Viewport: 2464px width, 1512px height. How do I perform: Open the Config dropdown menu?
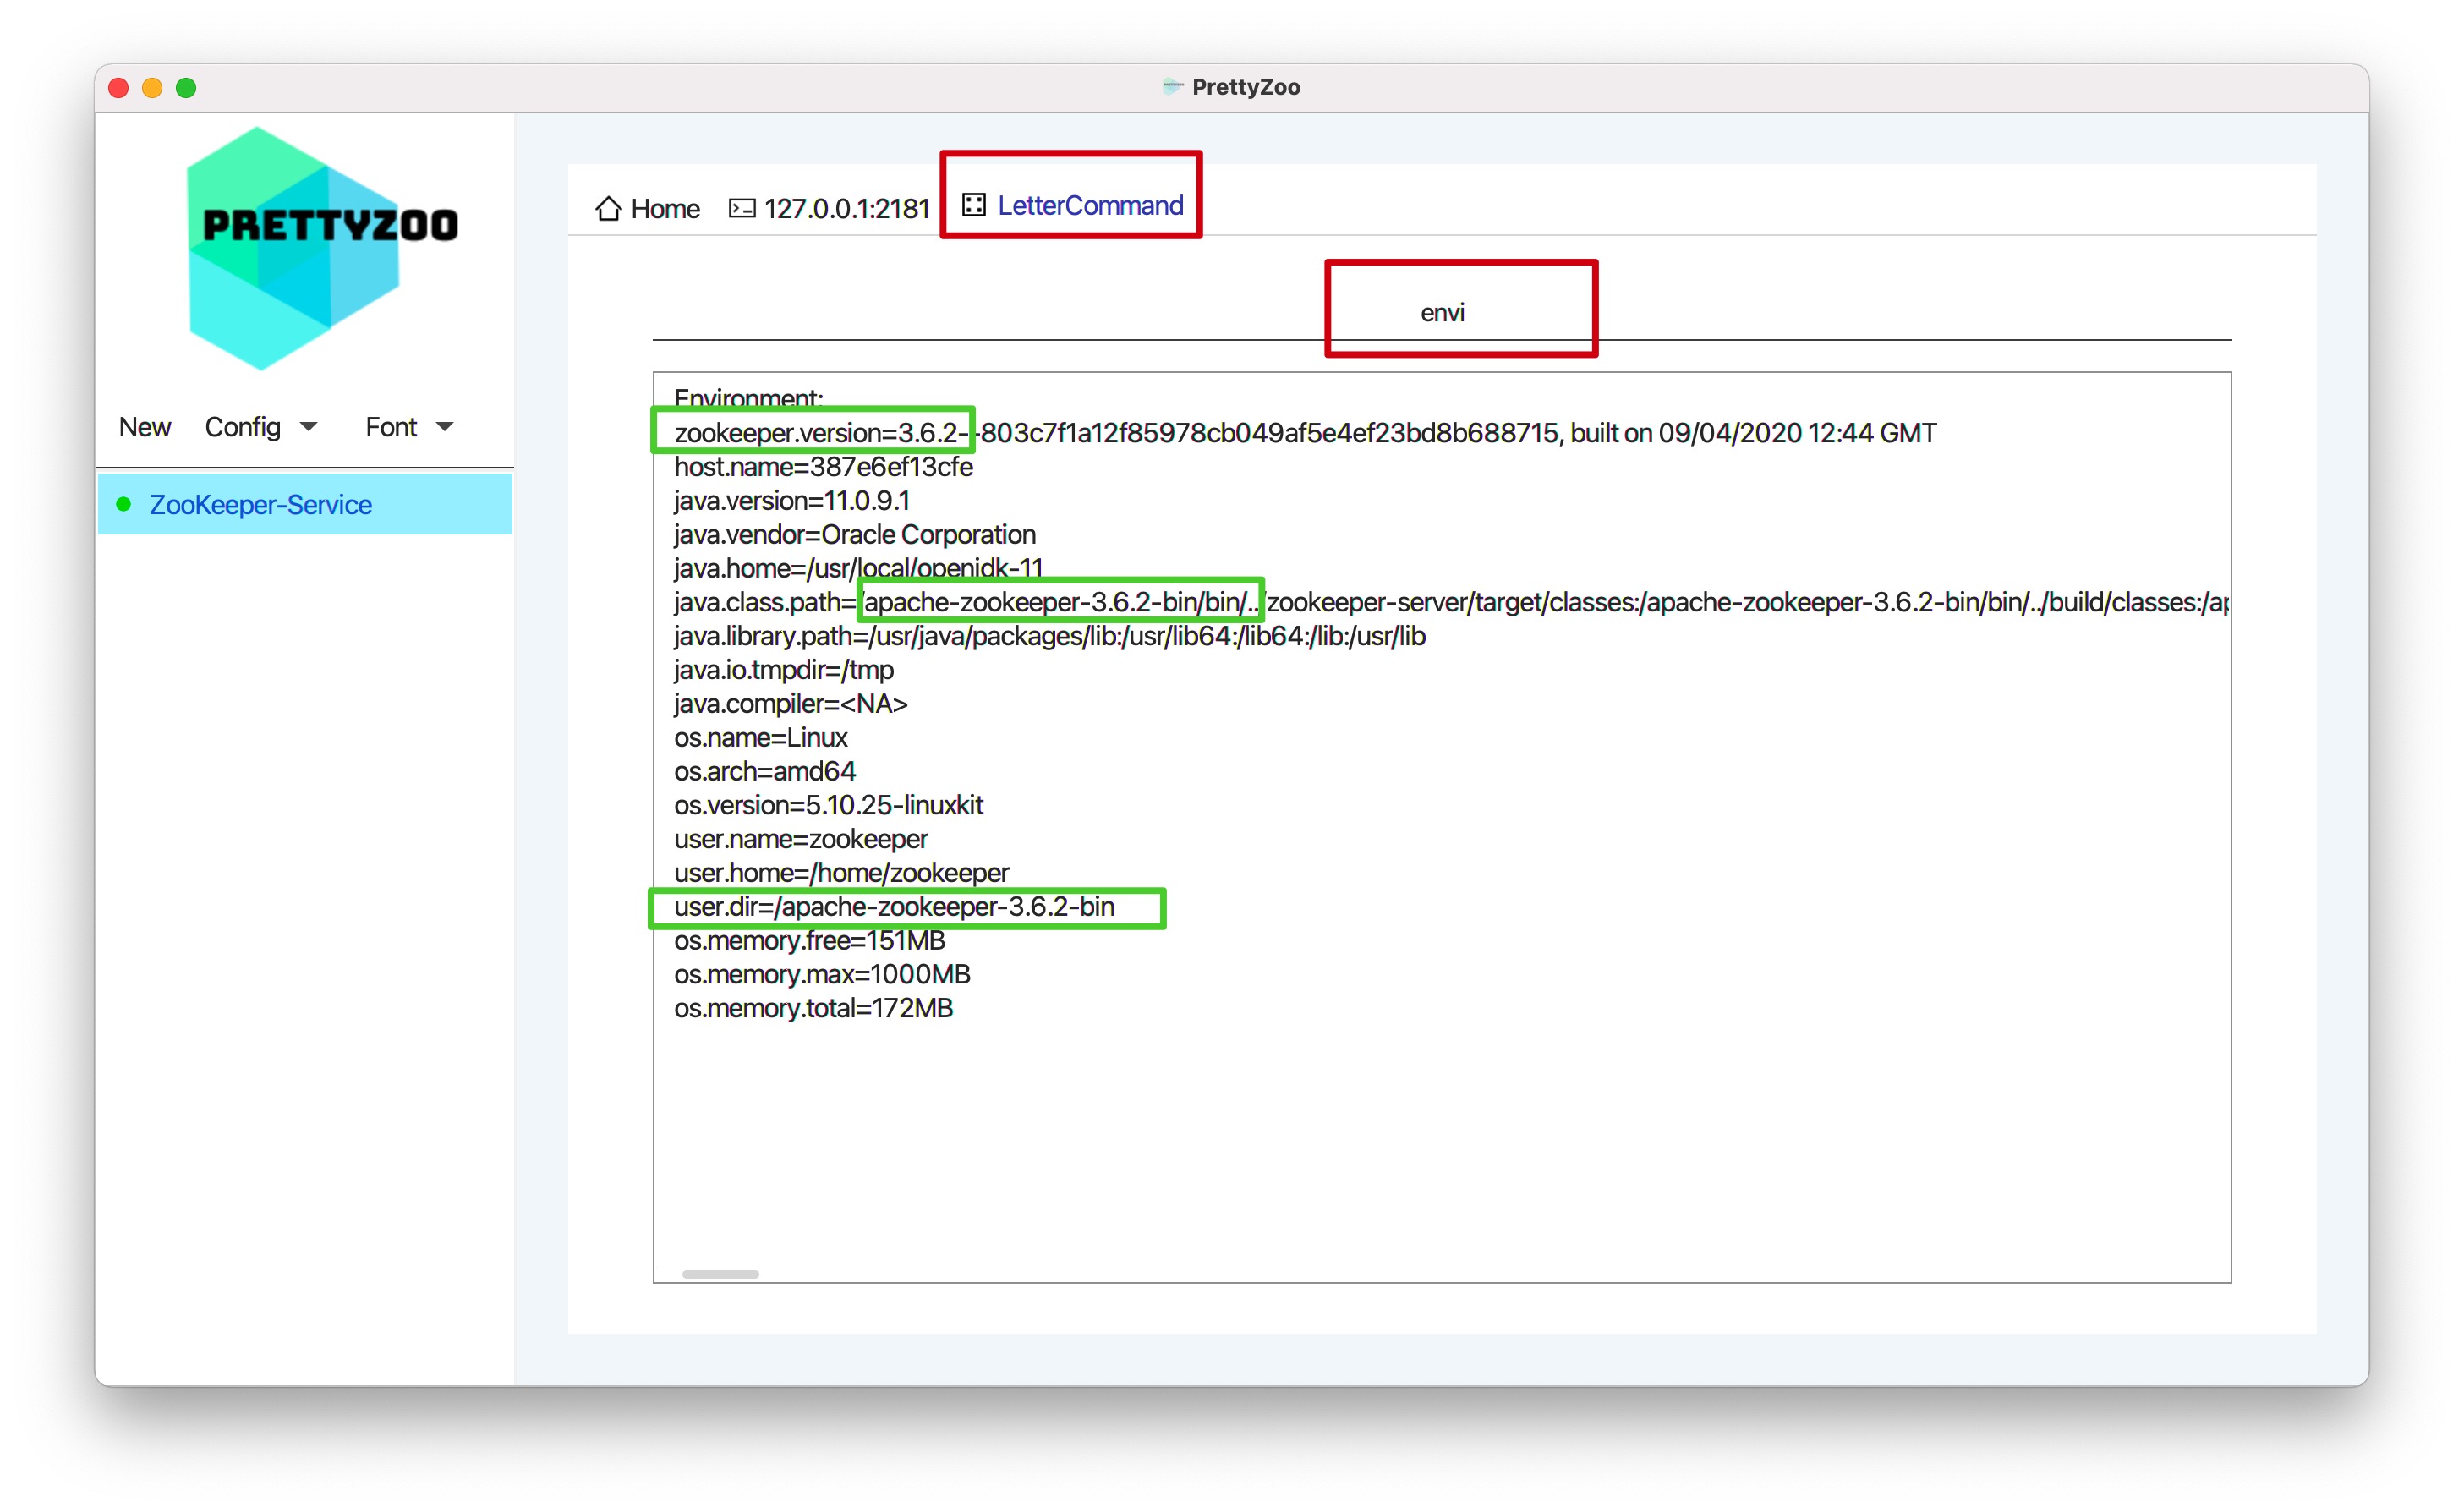point(260,427)
